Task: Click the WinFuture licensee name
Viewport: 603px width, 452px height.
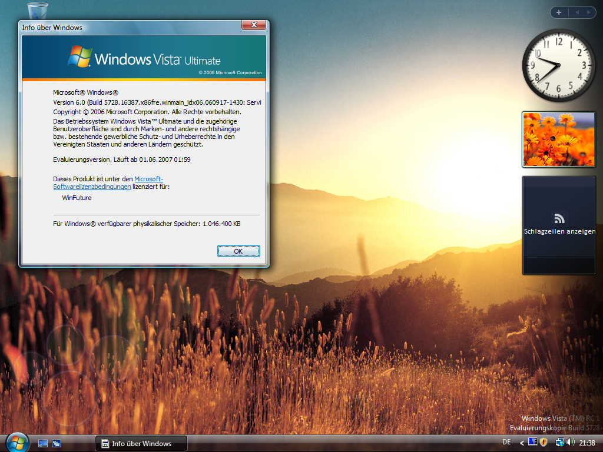Action: (77, 198)
